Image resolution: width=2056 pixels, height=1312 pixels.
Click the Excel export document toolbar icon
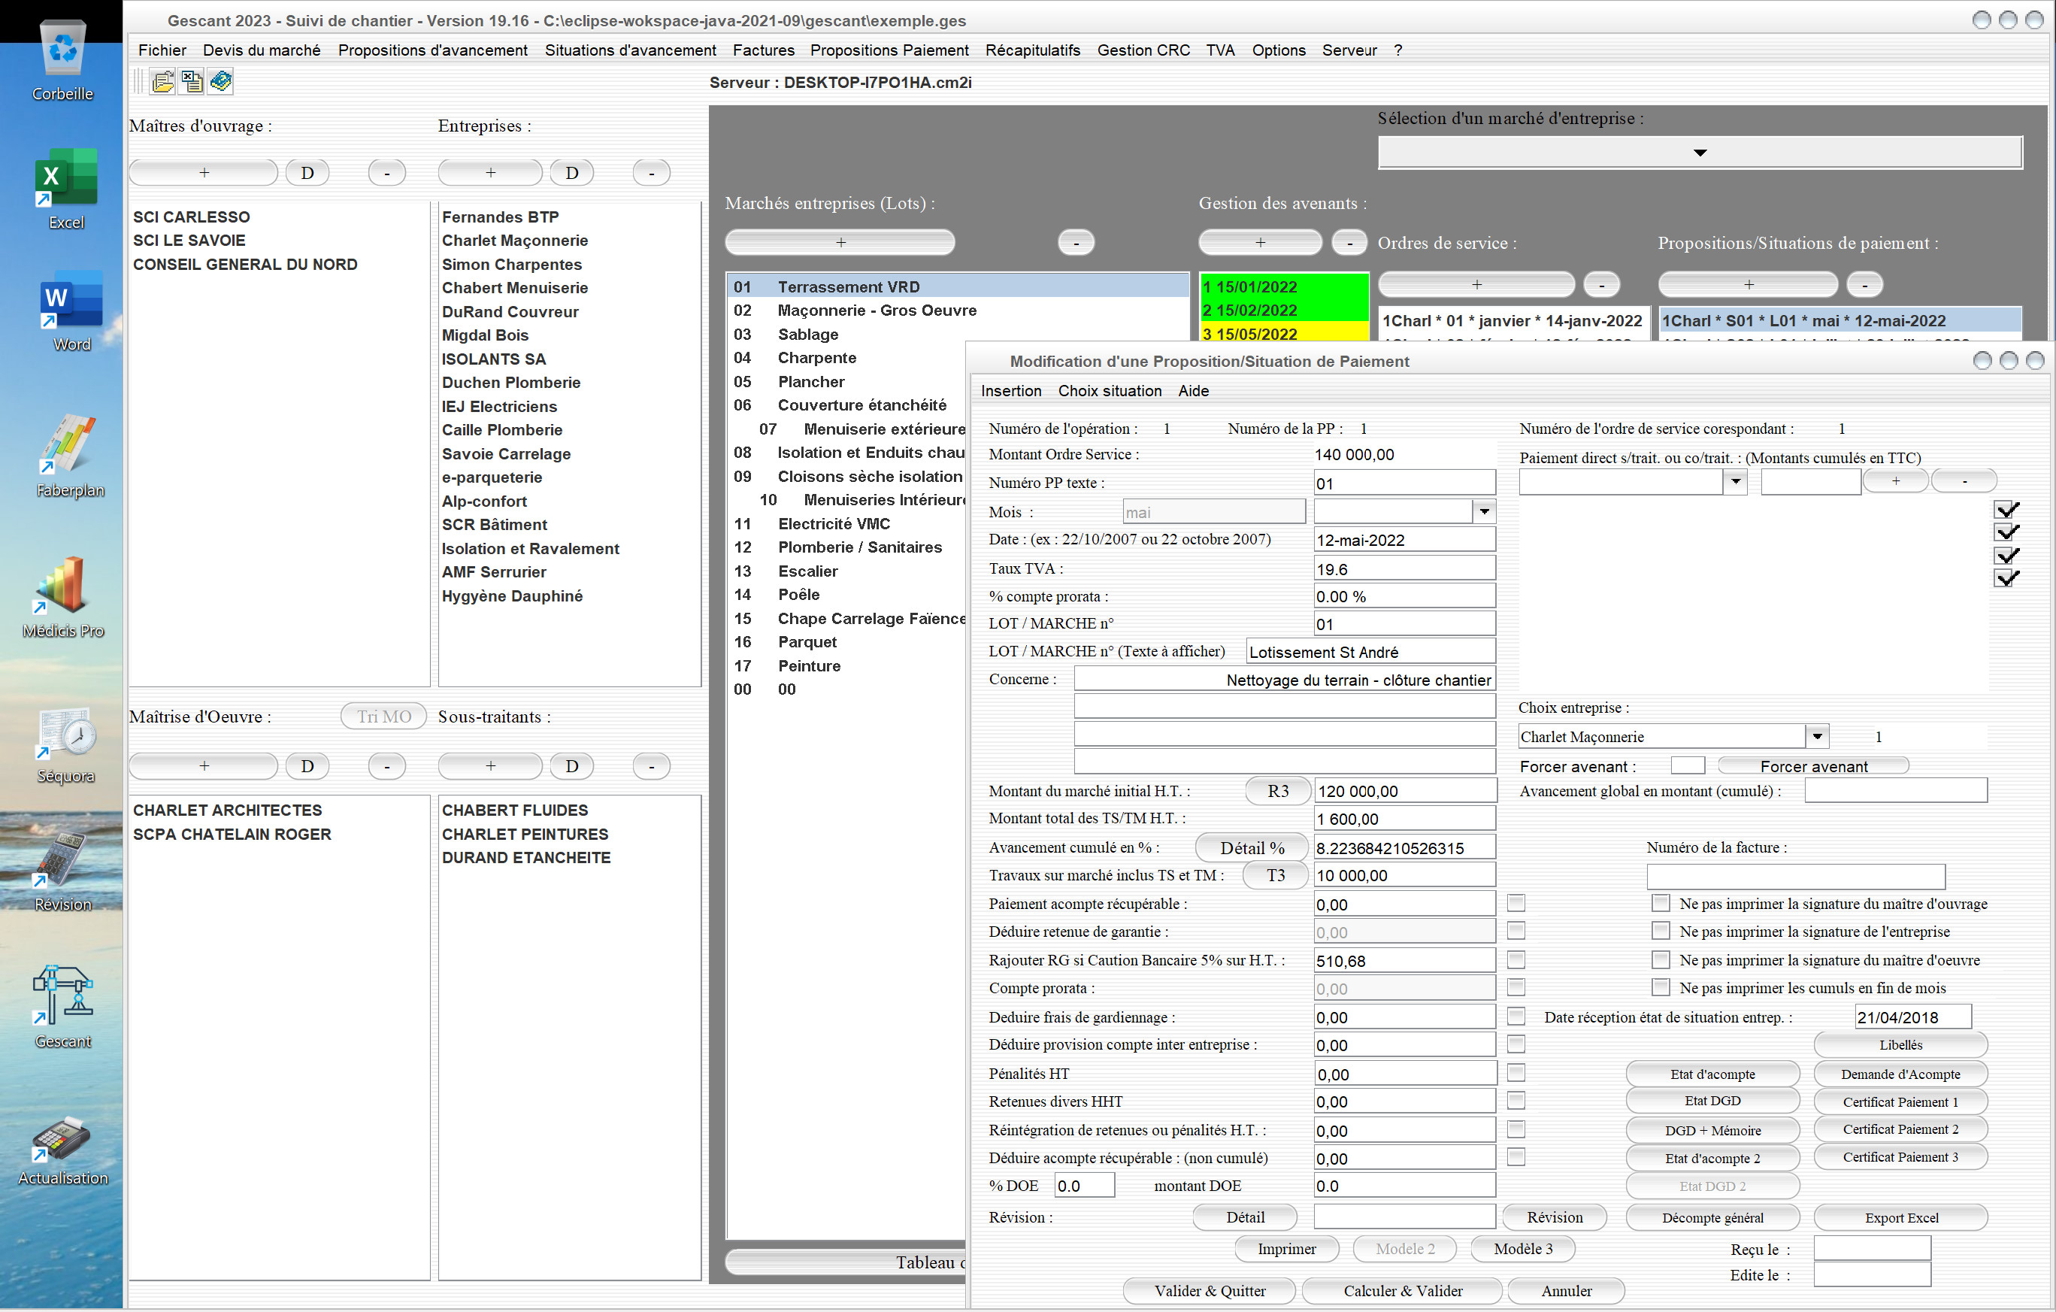[191, 82]
